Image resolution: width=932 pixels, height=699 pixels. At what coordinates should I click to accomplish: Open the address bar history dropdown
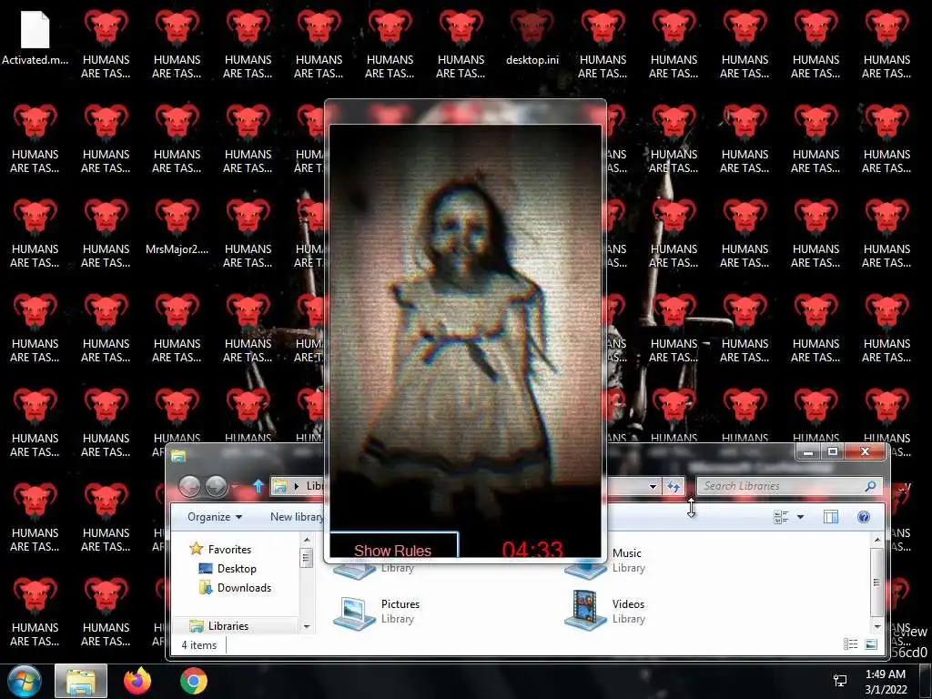click(x=653, y=486)
